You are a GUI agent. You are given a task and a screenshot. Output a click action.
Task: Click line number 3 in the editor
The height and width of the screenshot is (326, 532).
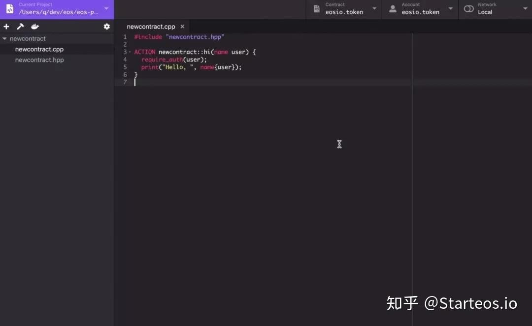(x=125, y=52)
